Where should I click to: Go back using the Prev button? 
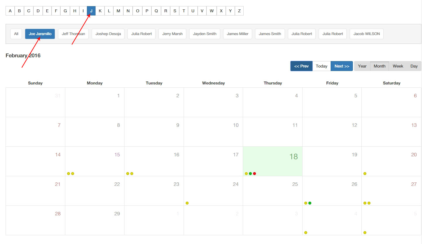pos(301,66)
